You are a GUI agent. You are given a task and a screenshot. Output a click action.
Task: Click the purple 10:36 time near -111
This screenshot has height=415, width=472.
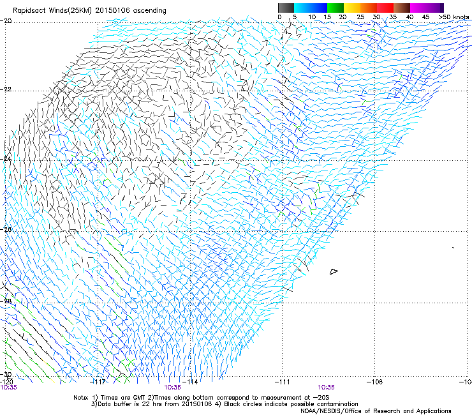click(x=327, y=388)
